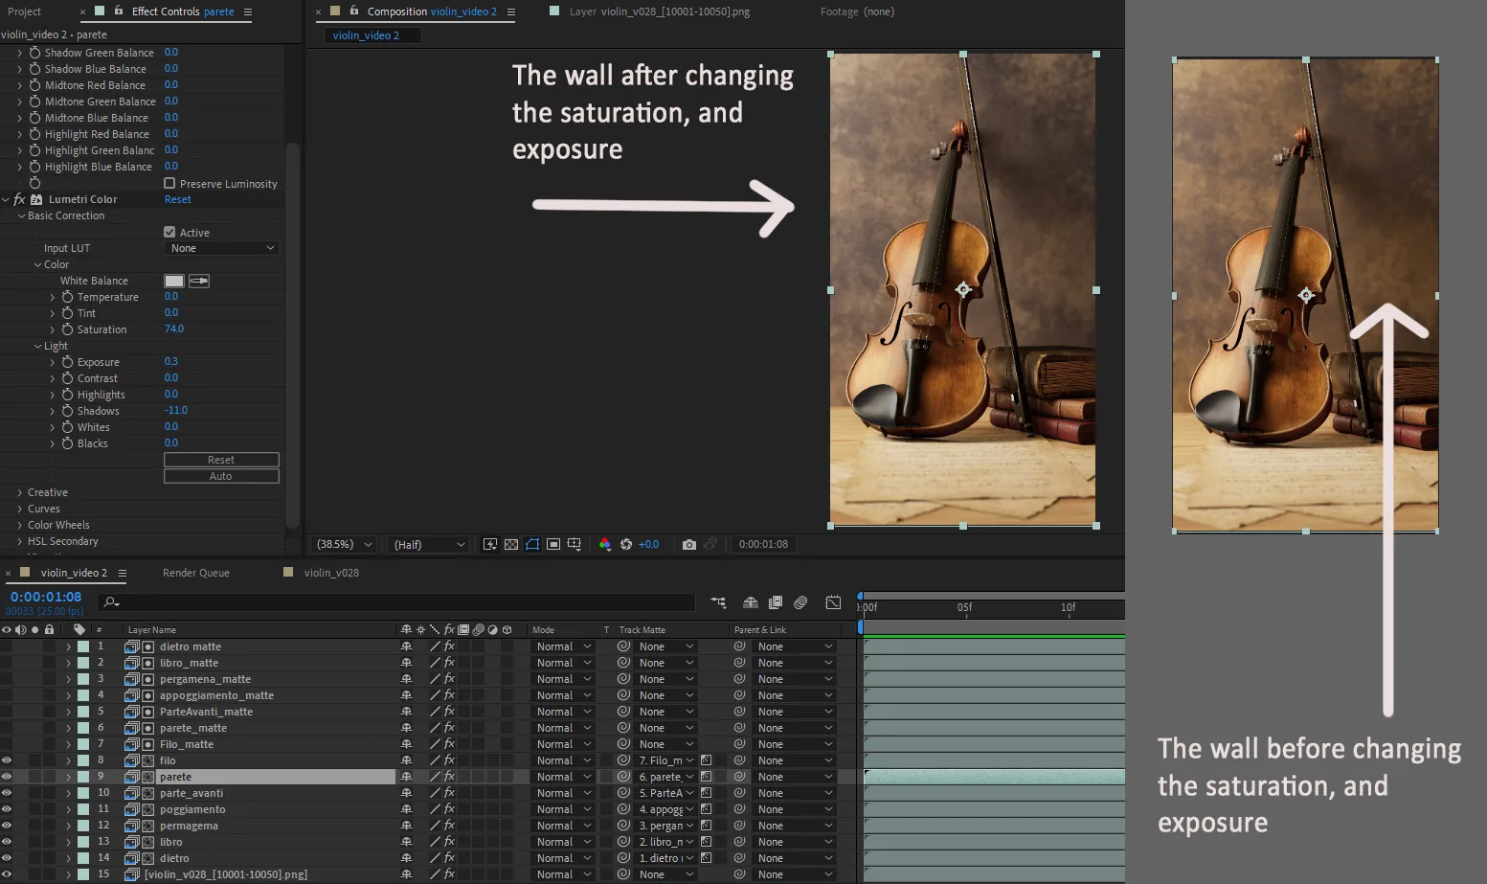Switch to the Project panel tab
Viewport: 1487px width, 884px height.
[24, 11]
